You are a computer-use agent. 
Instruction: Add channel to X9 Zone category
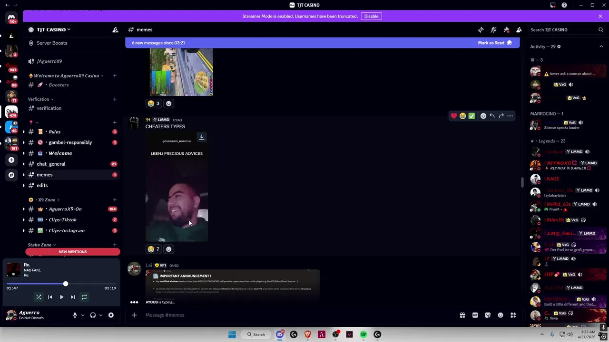coord(115,200)
